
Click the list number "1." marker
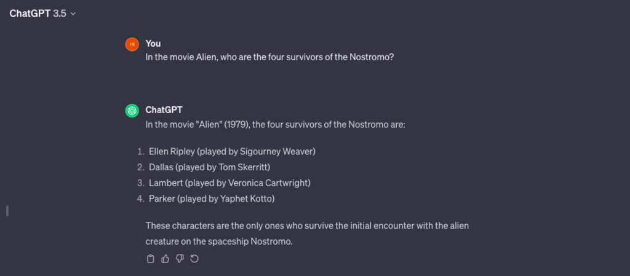point(141,151)
